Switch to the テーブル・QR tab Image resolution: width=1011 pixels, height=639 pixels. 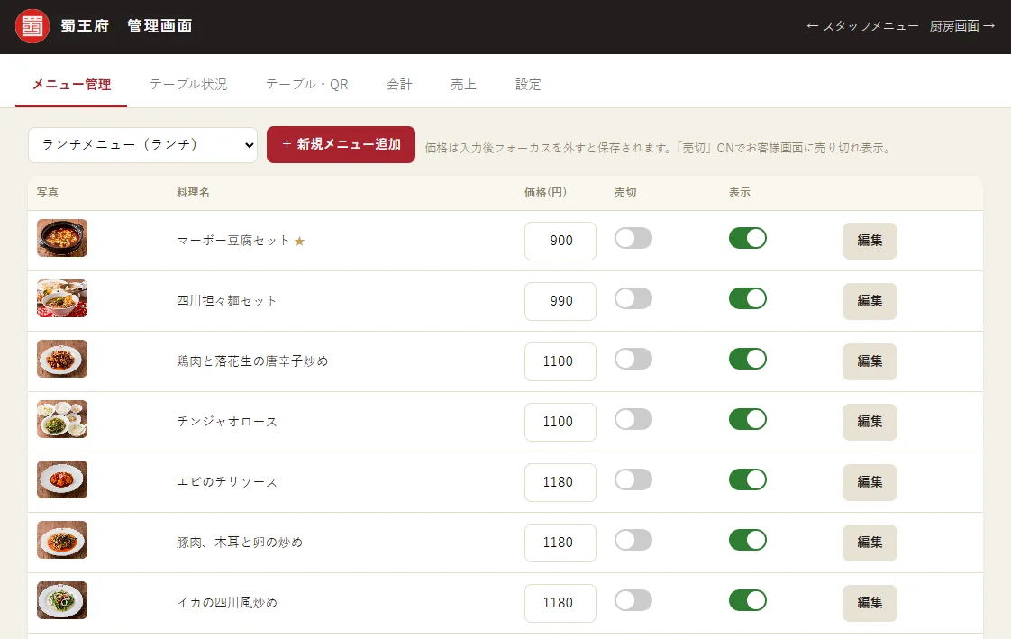click(x=307, y=85)
